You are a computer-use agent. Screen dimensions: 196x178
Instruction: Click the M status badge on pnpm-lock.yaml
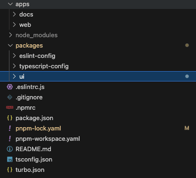tap(187, 128)
